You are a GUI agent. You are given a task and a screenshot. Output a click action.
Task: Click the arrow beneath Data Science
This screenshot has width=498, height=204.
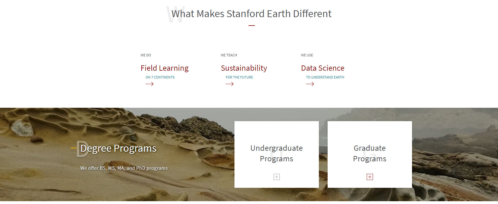tap(310, 84)
